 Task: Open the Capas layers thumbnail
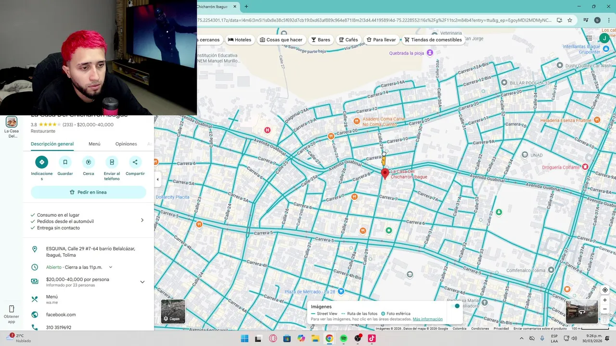click(x=173, y=311)
